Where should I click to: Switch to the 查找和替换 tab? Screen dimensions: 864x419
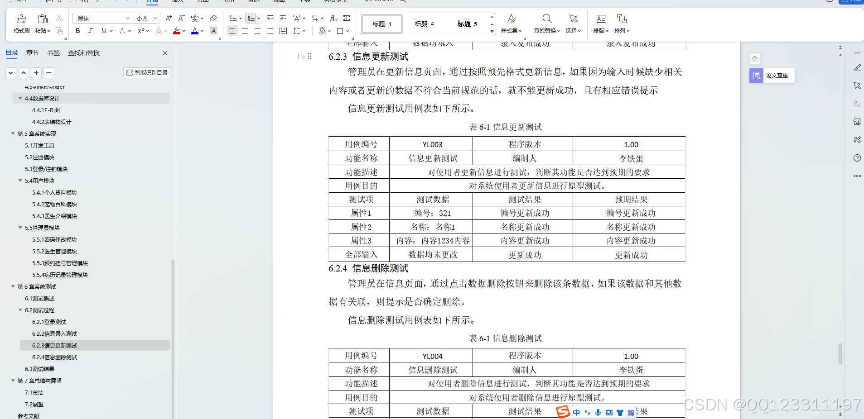tap(84, 53)
